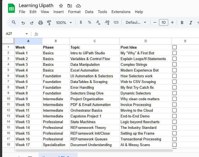
Task: Open the View menu
Action: pyautogui.click(x=45, y=12)
